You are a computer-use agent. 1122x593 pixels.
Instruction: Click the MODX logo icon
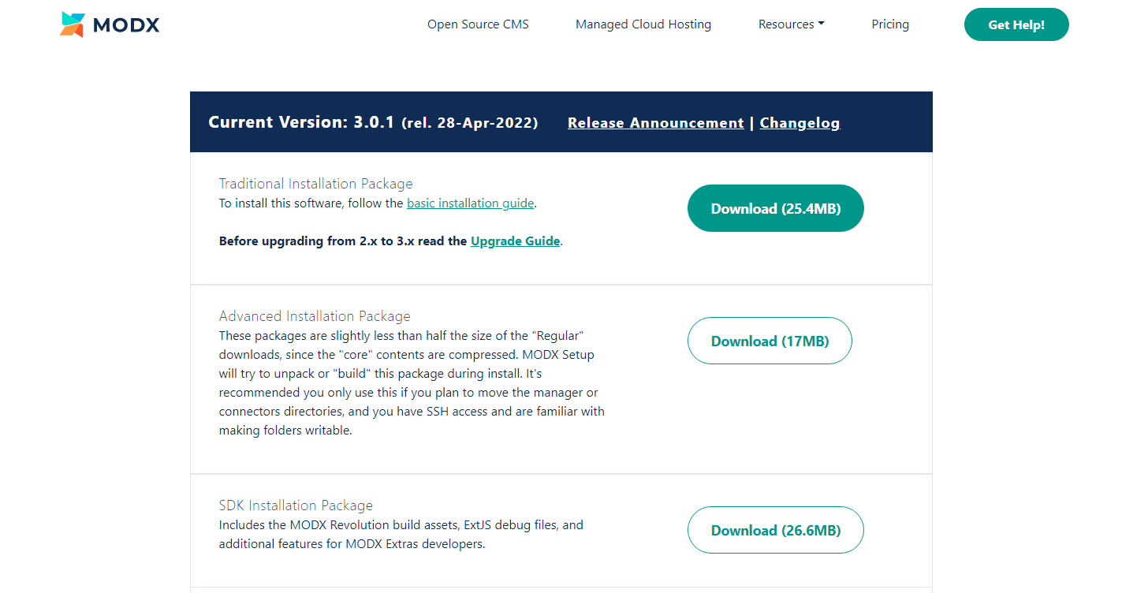click(x=73, y=24)
